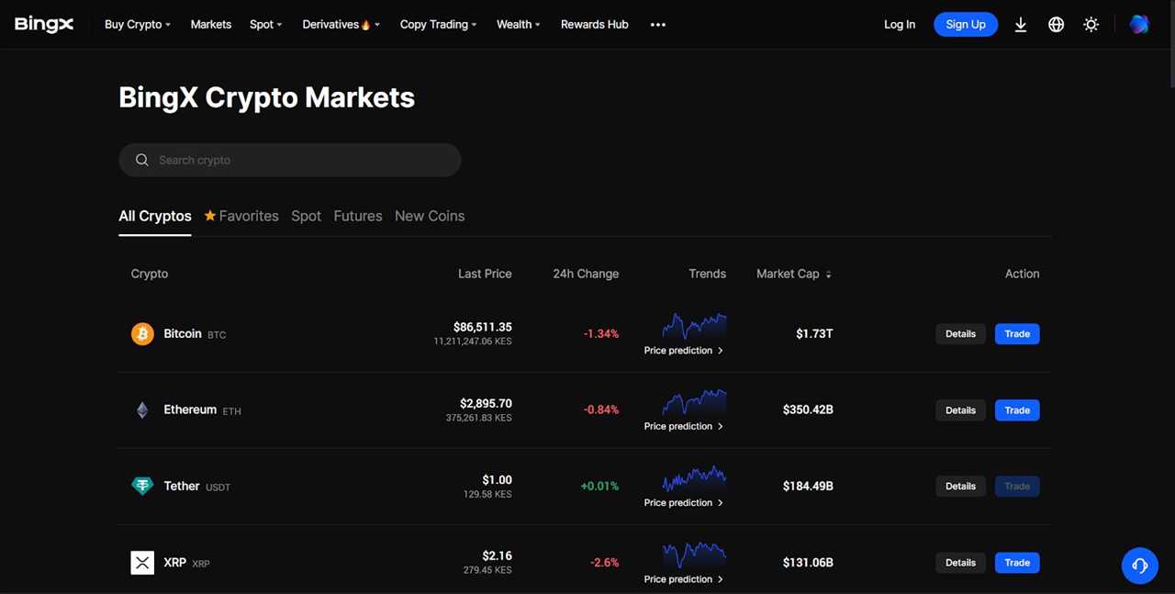
Task: Select the New Coins tab
Action: (x=430, y=216)
